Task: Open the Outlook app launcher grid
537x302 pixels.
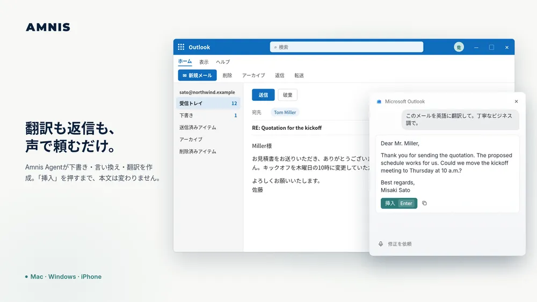Action: pyautogui.click(x=181, y=47)
